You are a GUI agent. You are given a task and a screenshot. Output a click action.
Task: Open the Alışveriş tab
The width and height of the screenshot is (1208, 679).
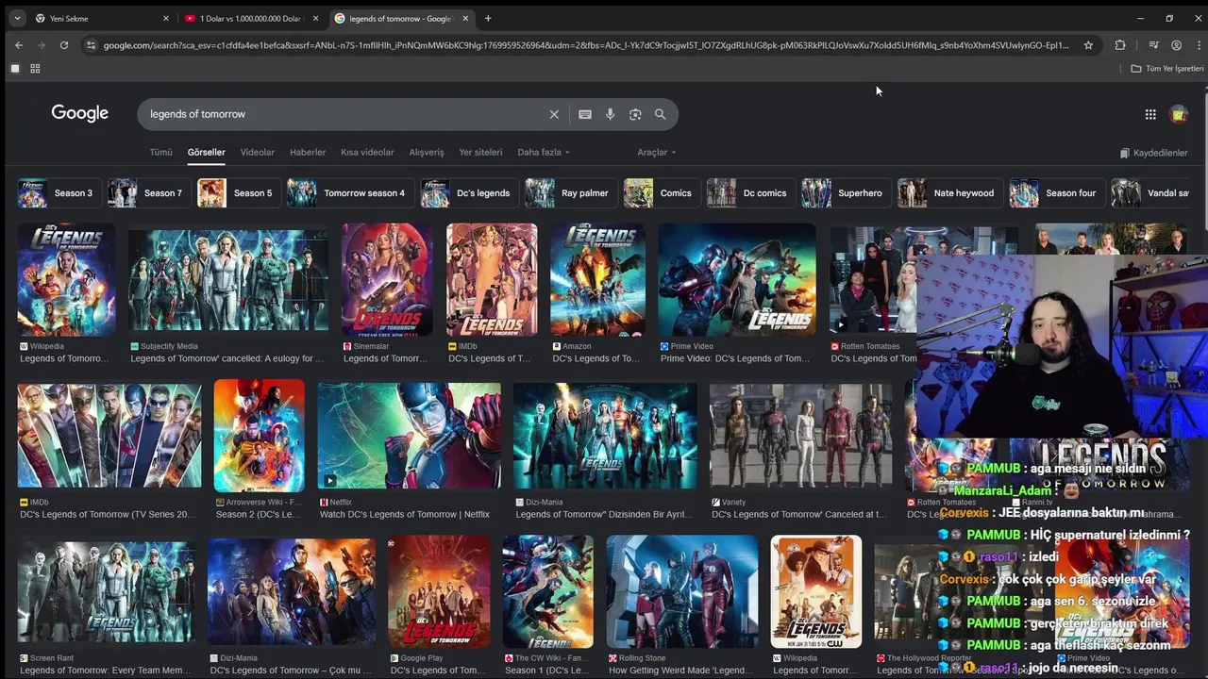click(x=427, y=152)
